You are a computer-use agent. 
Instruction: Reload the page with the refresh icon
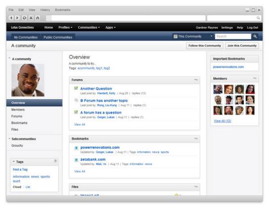click(x=24, y=18)
